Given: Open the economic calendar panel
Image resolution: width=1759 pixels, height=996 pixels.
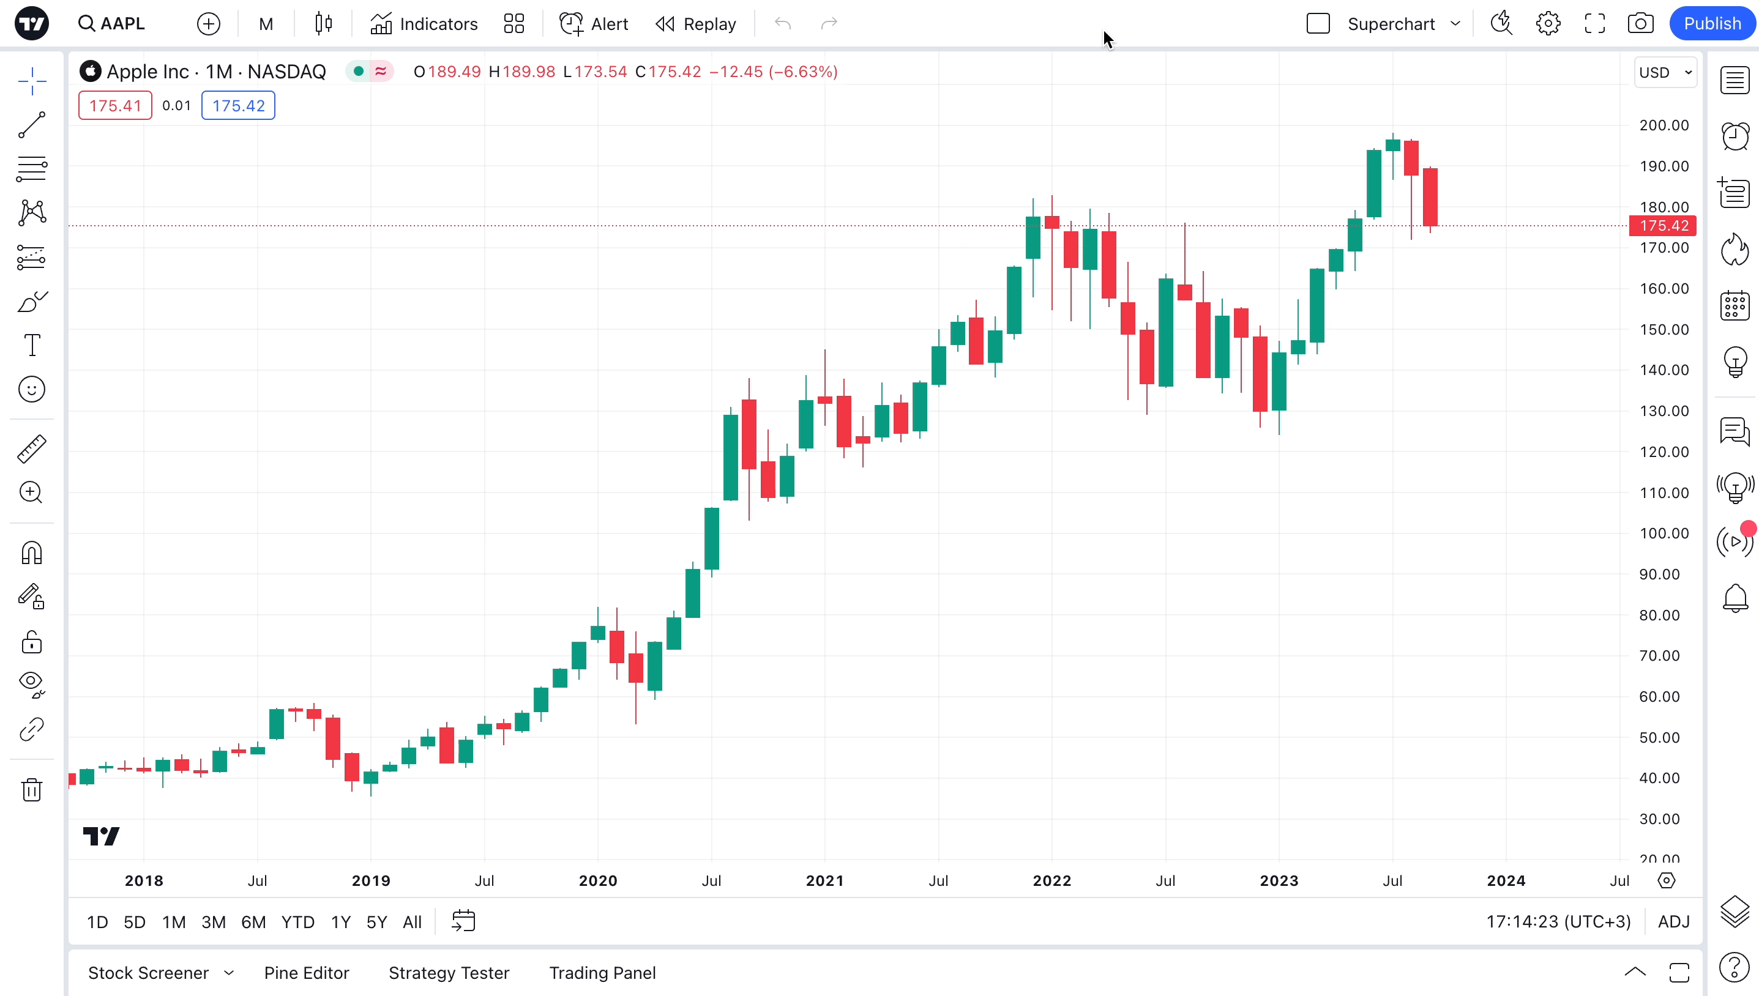Looking at the screenshot, I should pyautogui.click(x=1735, y=306).
